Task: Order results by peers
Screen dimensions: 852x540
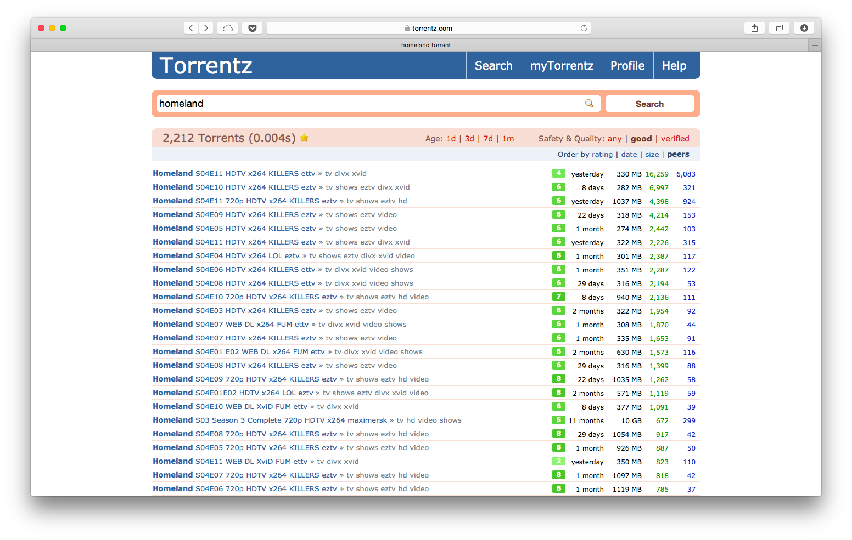Action: click(x=678, y=155)
